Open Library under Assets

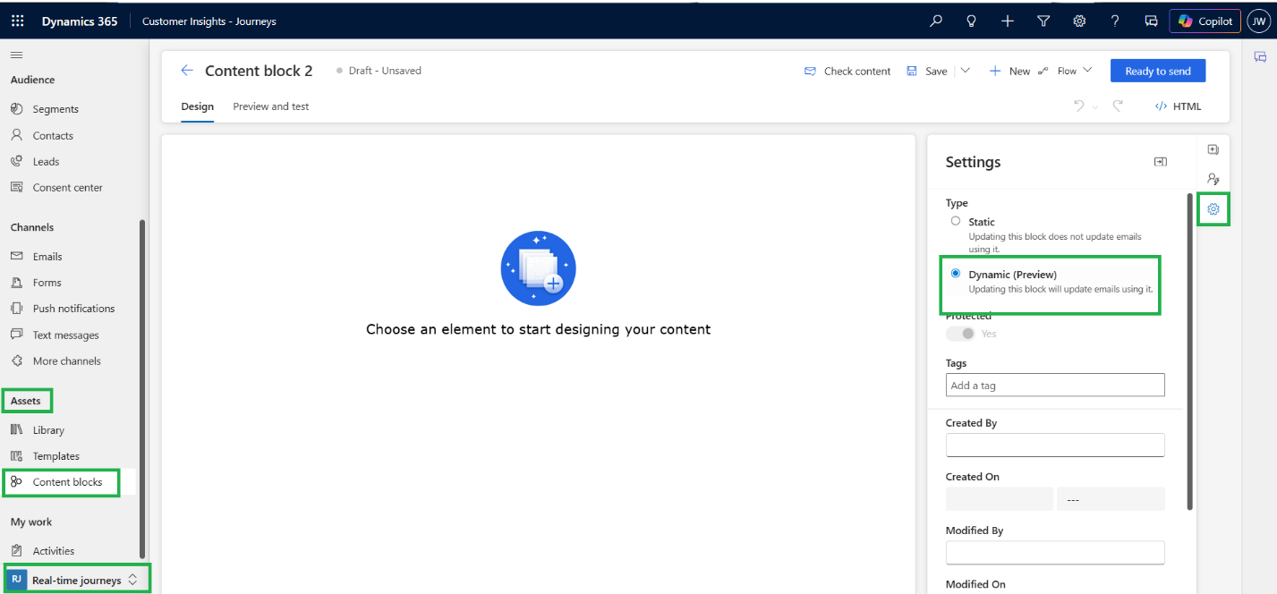coord(48,430)
